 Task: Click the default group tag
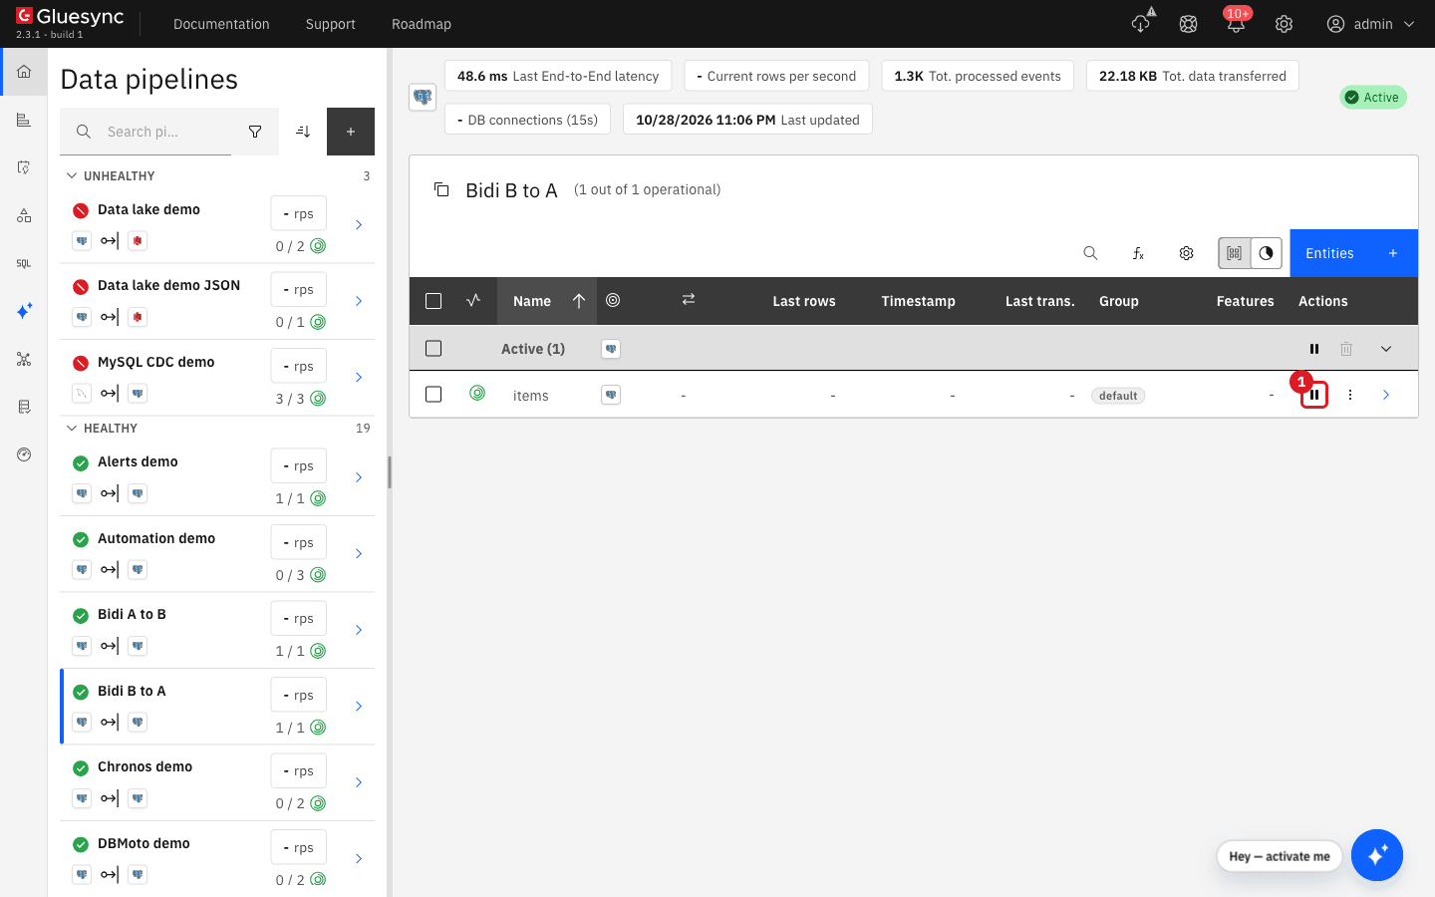1118,396
